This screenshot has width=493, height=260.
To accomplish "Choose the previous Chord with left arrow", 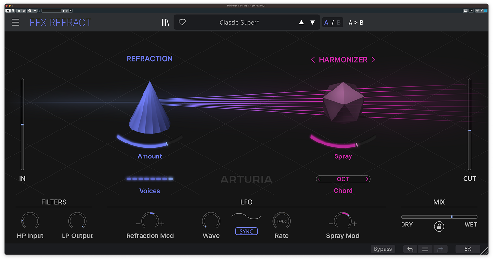I will point(320,179).
